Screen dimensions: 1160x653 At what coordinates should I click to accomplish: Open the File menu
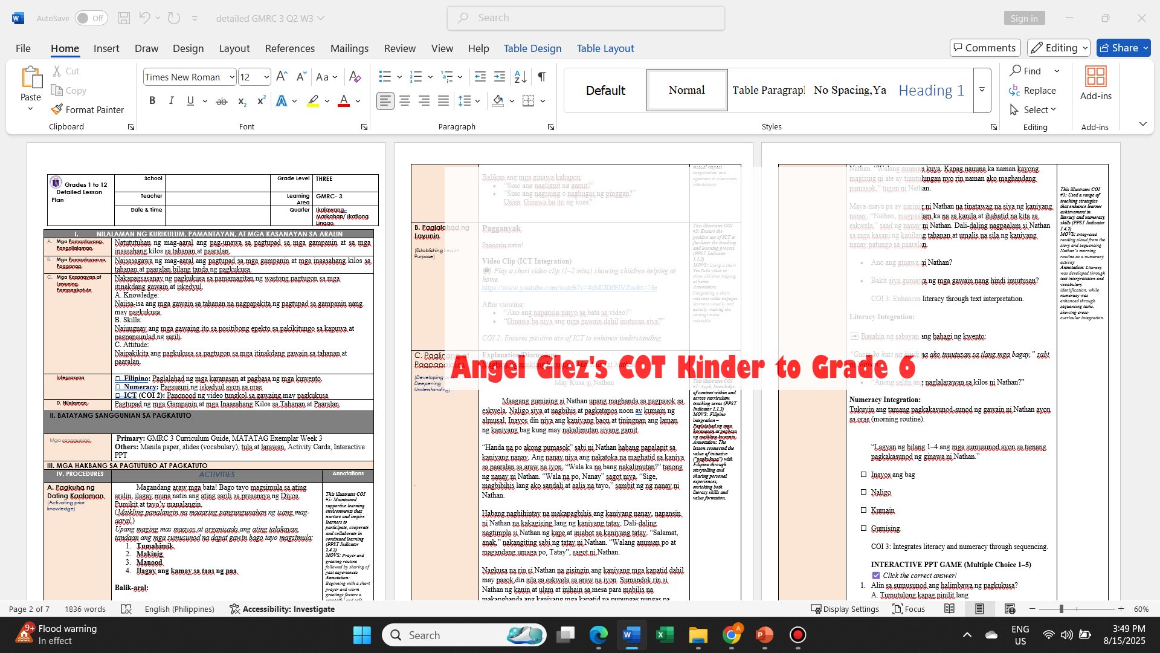tap(23, 48)
